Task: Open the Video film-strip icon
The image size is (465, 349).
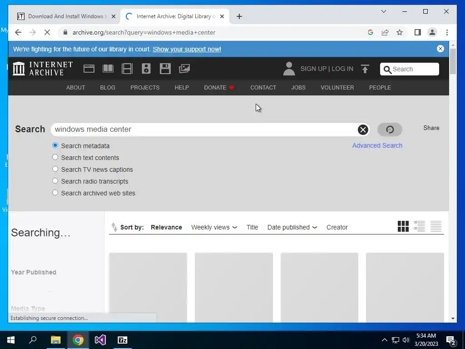Action: [x=127, y=69]
